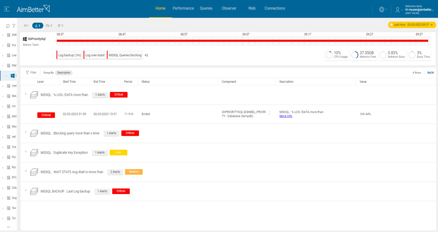438x232 pixels.
Task: Collapse the % LOG /DATA alert group
Action: pos(26,94)
